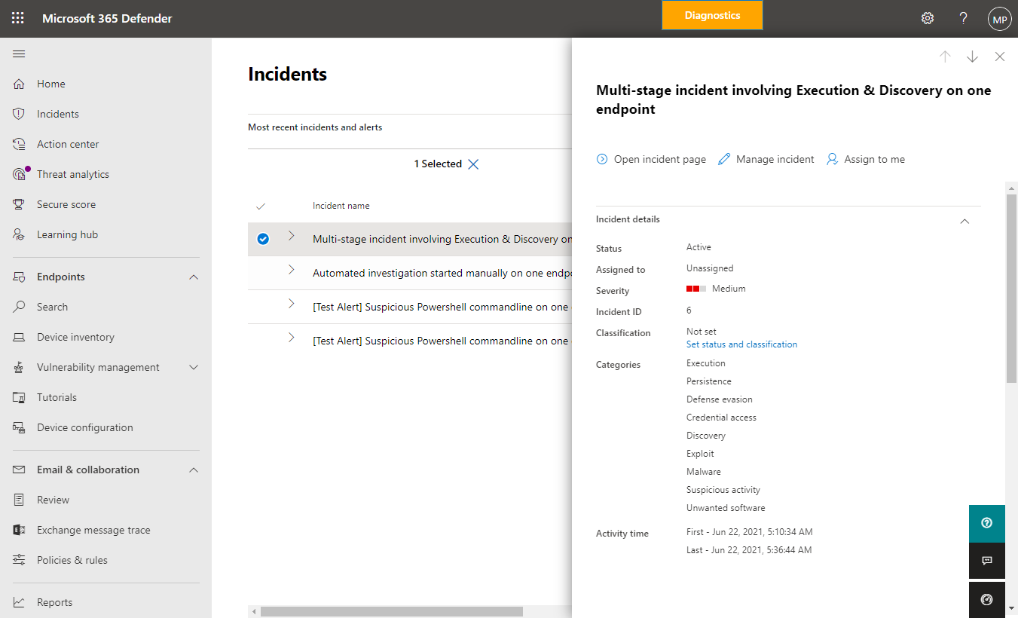The width and height of the screenshot is (1018, 618).
Task: Toggle the select-all incidents checkmark
Action: click(x=261, y=206)
